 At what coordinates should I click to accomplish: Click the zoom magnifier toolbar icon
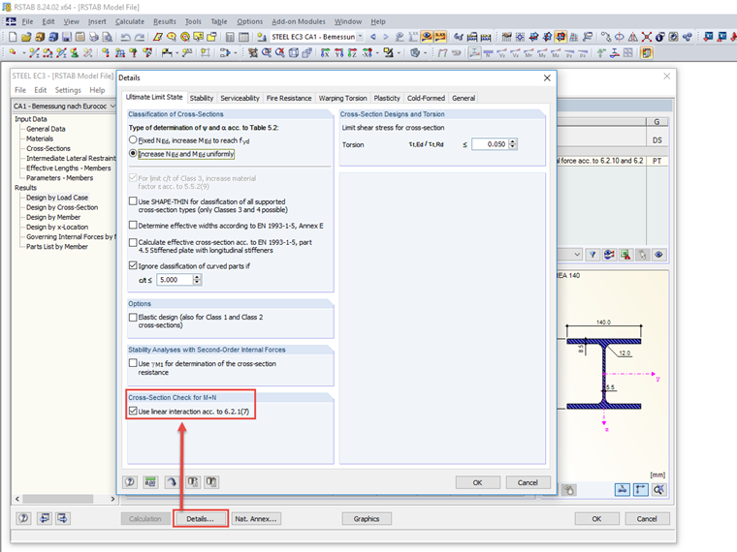pos(266,52)
